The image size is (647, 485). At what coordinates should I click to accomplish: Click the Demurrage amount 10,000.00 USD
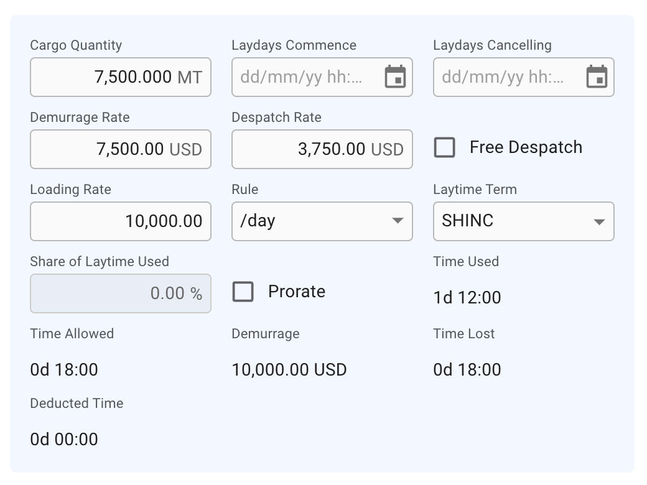coord(289,370)
